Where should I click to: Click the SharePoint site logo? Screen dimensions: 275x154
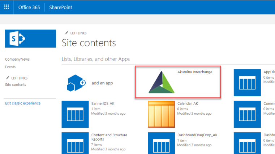30,39
